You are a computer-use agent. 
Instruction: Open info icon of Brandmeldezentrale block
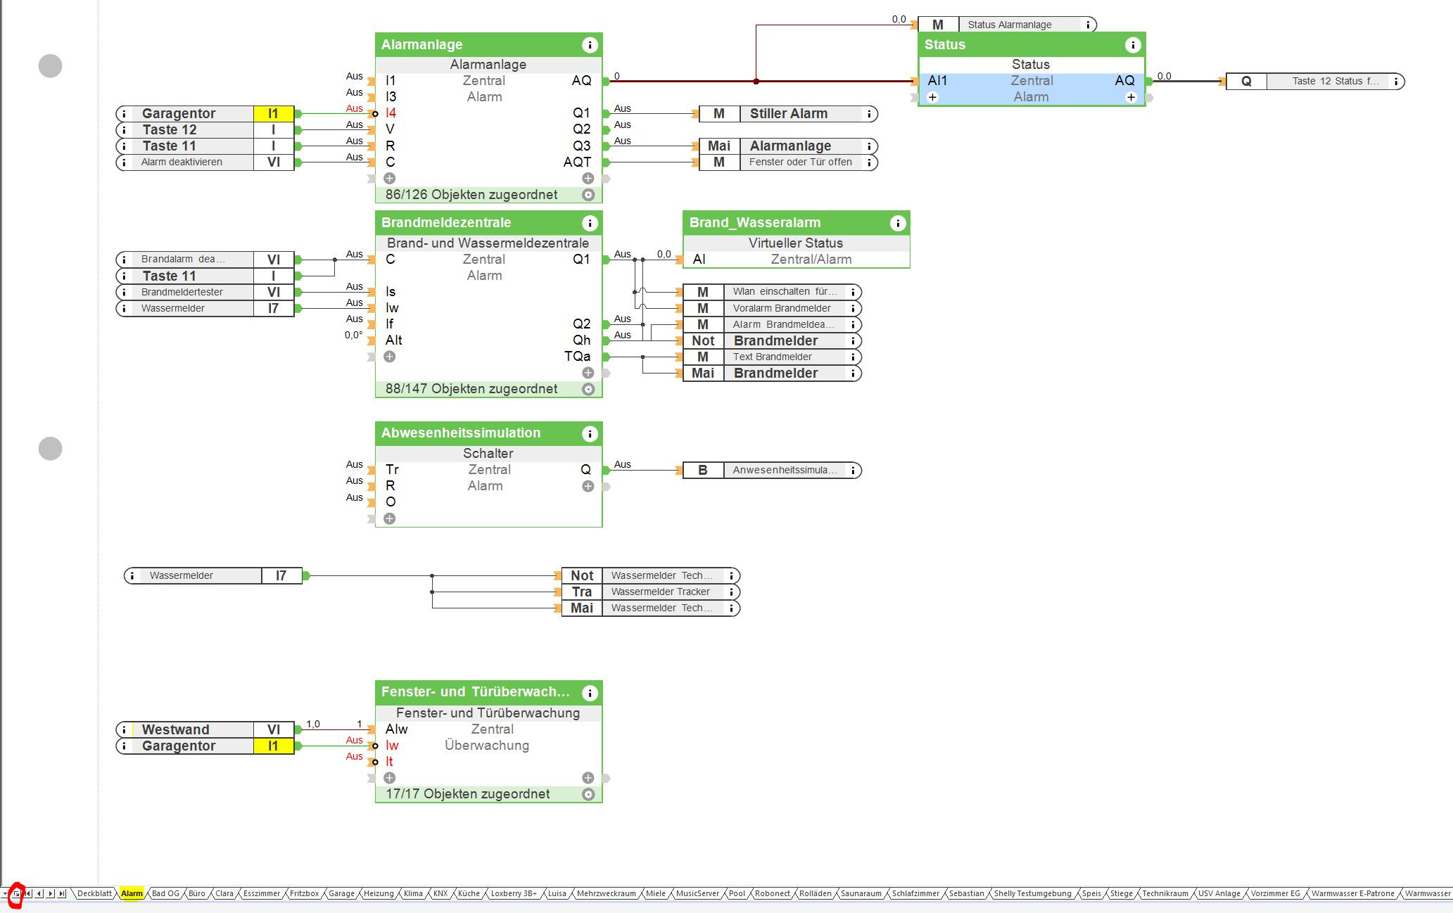tap(590, 223)
